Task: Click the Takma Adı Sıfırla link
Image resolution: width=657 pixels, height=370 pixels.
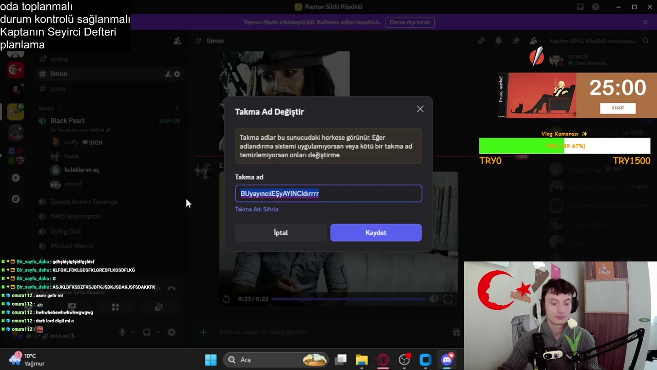Action: (x=257, y=209)
